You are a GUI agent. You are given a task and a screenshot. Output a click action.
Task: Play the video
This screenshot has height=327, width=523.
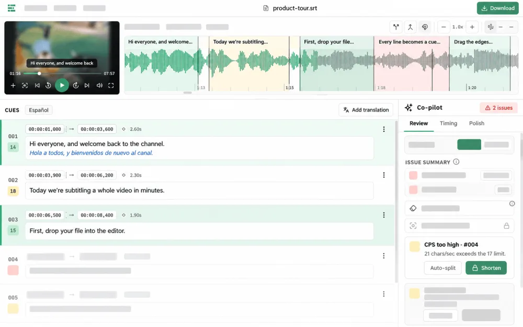click(x=62, y=85)
